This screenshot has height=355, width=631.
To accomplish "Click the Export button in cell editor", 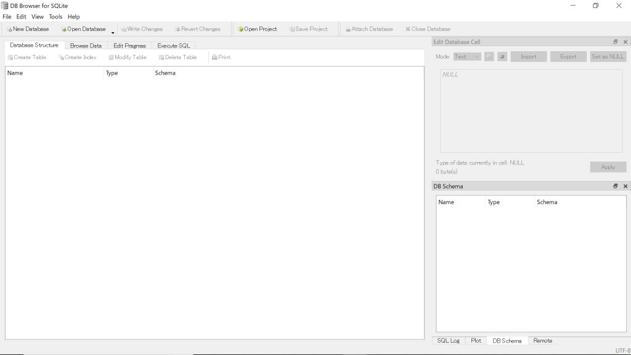I will pos(568,57).
